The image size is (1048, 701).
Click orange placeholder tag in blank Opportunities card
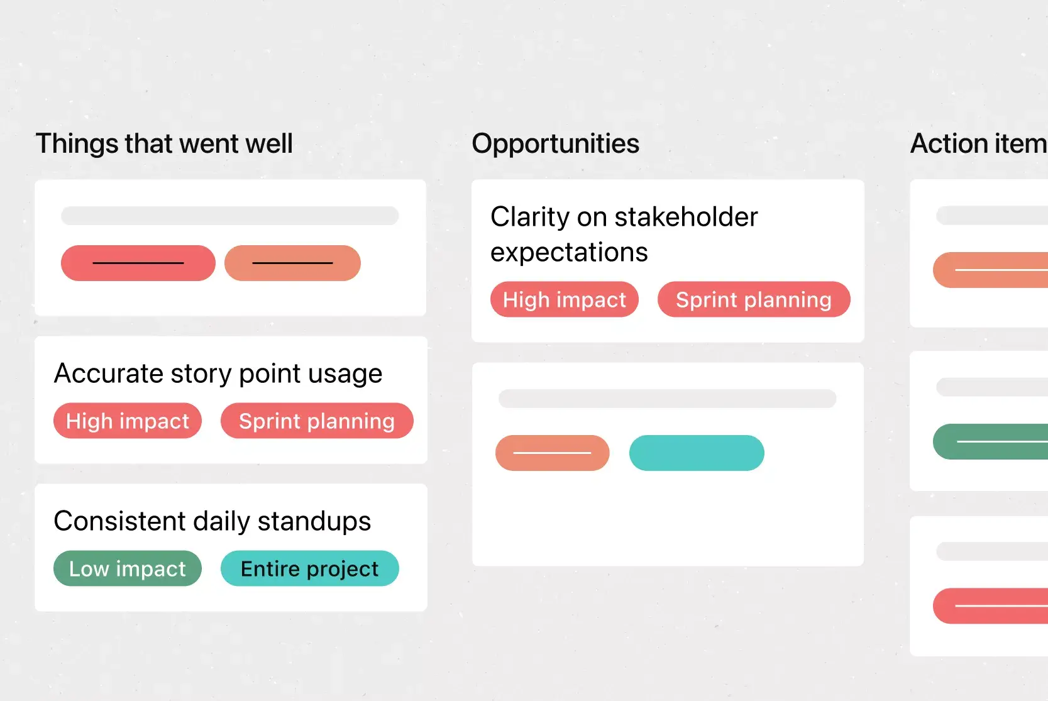point(552,453)
